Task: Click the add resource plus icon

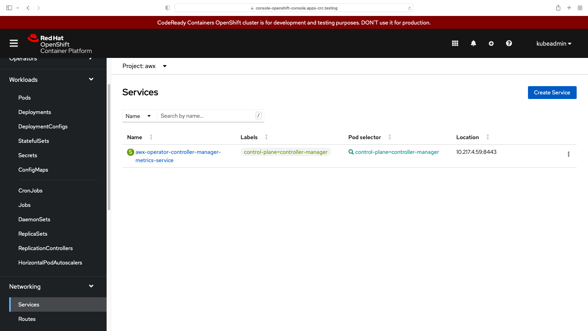Action: click(x=491, y=43)
